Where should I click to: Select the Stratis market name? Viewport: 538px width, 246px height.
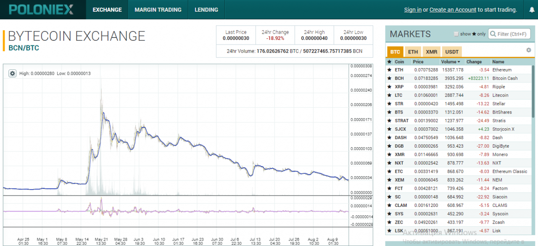499,121
